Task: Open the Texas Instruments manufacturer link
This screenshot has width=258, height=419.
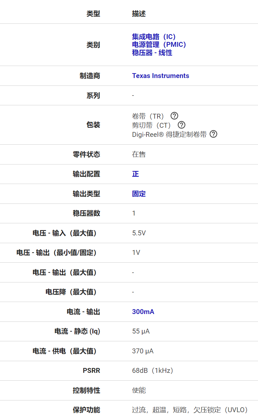Action: (x=160, y=76)
